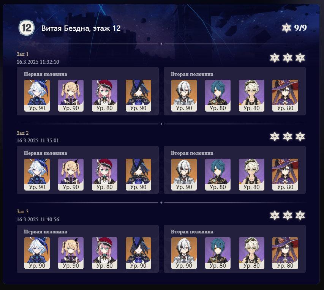
Task: Select Fischl portrait in Зал 1 first half
Action: tap(71, 96)
